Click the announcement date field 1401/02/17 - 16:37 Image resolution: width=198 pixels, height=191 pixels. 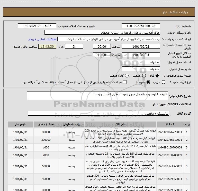click(37, 26)
